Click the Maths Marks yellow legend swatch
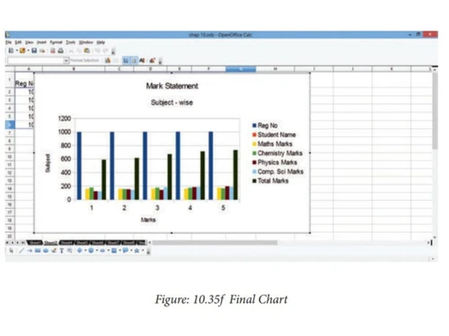This screenshot has width=449, height=336. [254, 144]
